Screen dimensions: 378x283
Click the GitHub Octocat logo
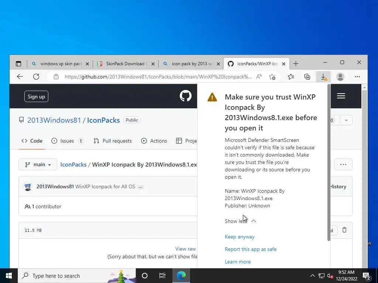[x=186, y=96]
